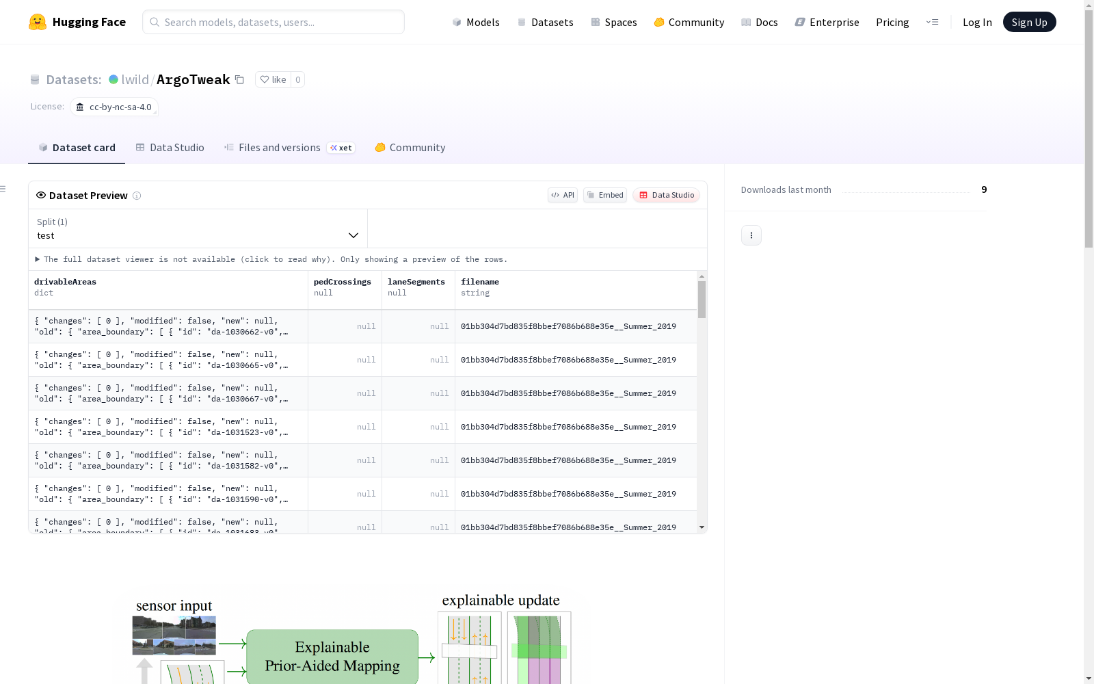Open Spaces in the top navigation

point(614,22)
